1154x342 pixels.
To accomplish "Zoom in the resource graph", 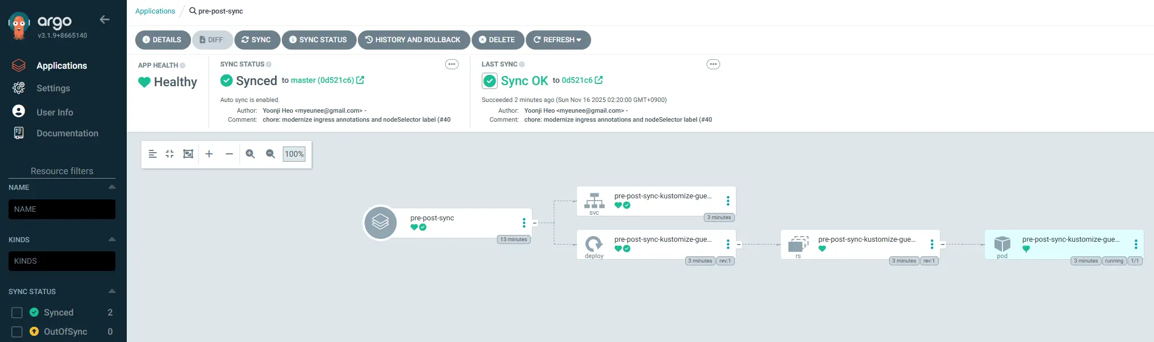I will (250, 154).
